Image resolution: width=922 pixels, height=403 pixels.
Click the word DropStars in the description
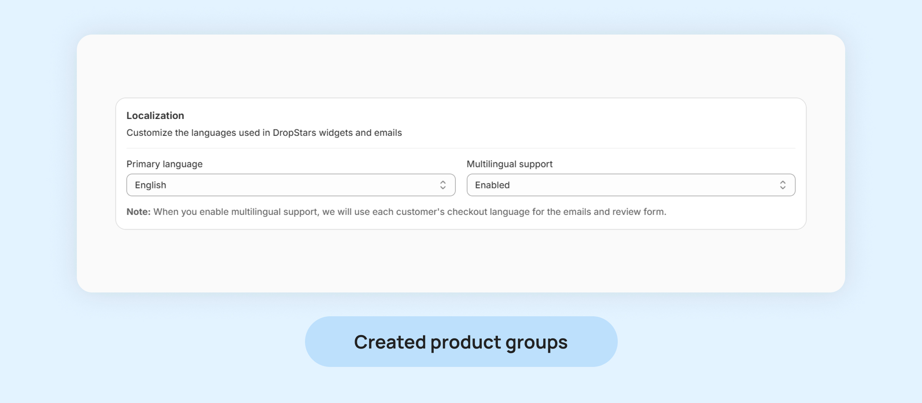point(294,133)
